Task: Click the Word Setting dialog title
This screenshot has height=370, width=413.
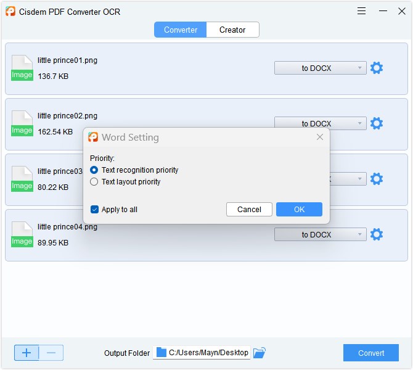Action: click(x=131, y=138)
